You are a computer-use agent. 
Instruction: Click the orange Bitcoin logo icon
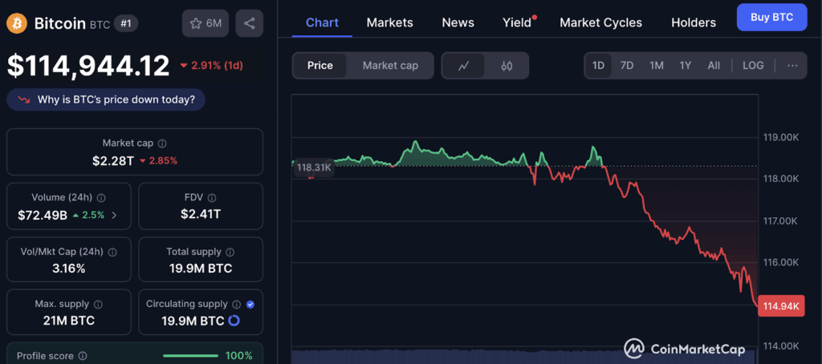[x=16, y=23]
